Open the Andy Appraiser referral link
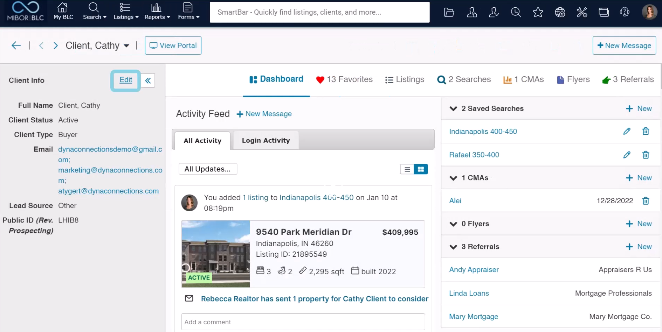 [474, 270]
